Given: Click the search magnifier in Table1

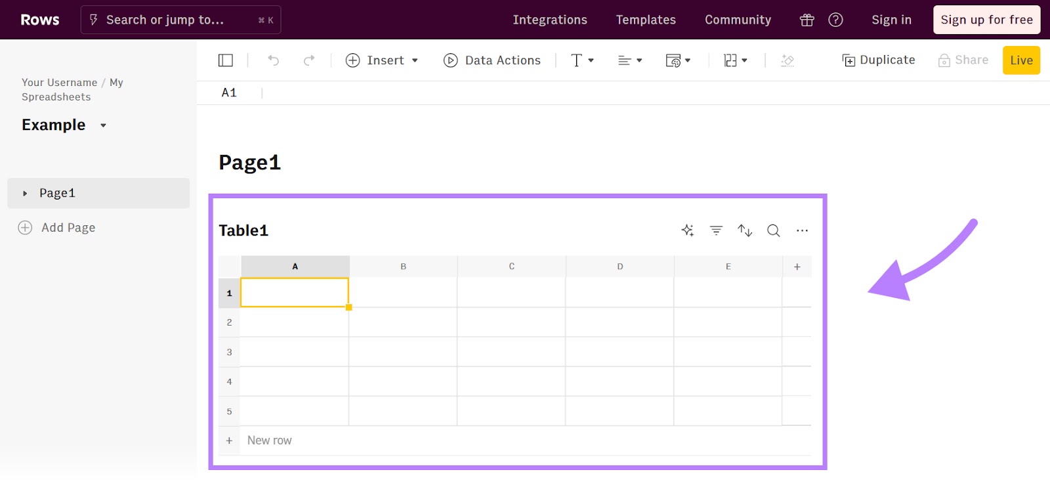Looking at the screenshot, I should click(x=774, y=230).
